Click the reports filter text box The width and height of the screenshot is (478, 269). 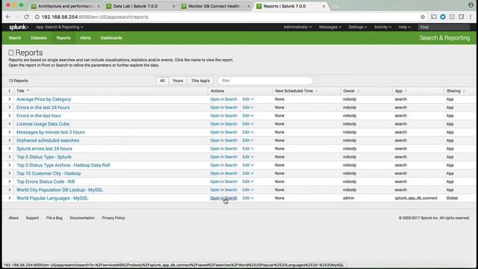tap(265, 81)
